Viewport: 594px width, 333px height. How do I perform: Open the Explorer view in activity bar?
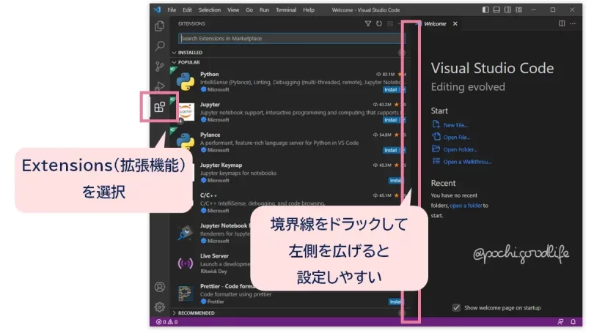[x=159, y=26]
